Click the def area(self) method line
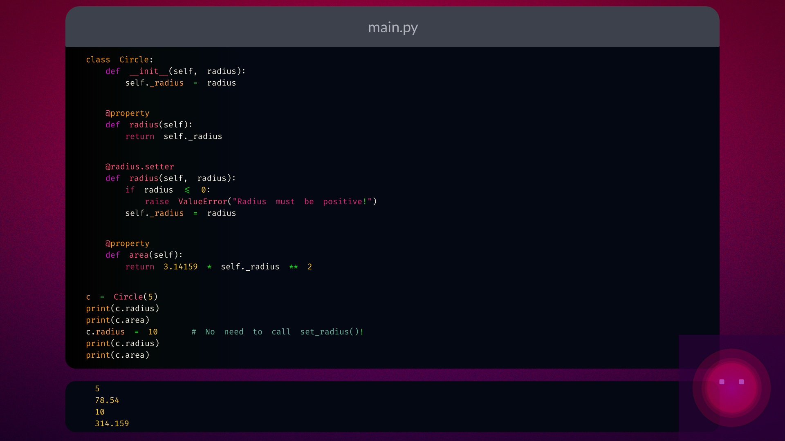785x441 pixels. (144, 255)
